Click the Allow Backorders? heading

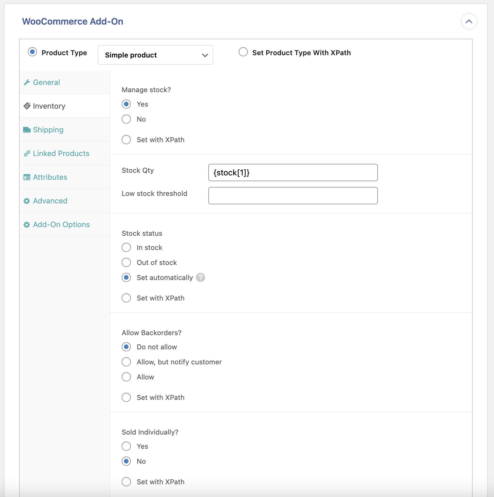click(x=152, y=333)
